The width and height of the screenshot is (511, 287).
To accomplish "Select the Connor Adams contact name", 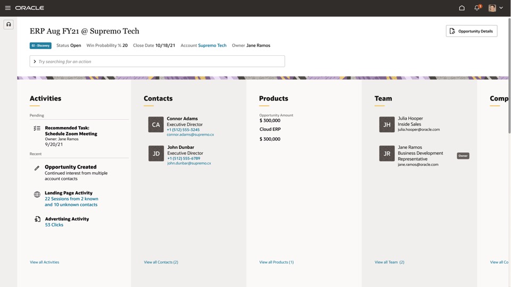I will pyautogui.click(x=182, y=119).
